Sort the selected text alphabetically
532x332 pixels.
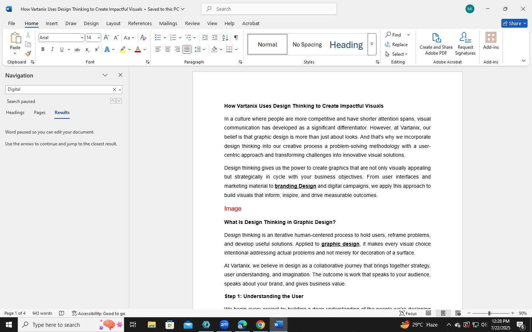[x=225, y=38]
